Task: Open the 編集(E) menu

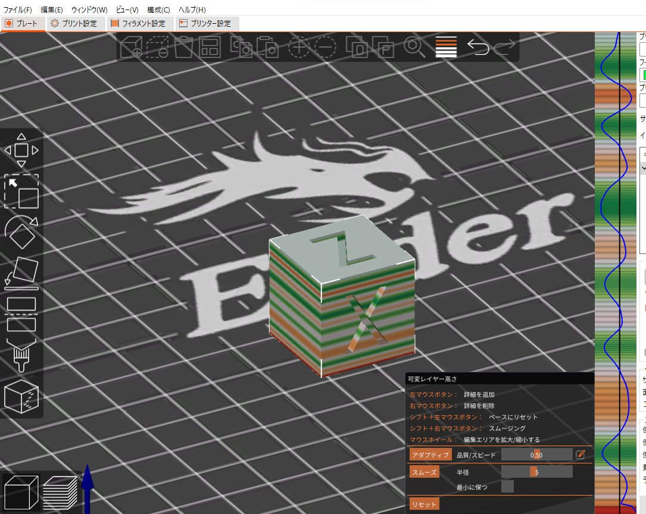Action: (x=51, y=10)
